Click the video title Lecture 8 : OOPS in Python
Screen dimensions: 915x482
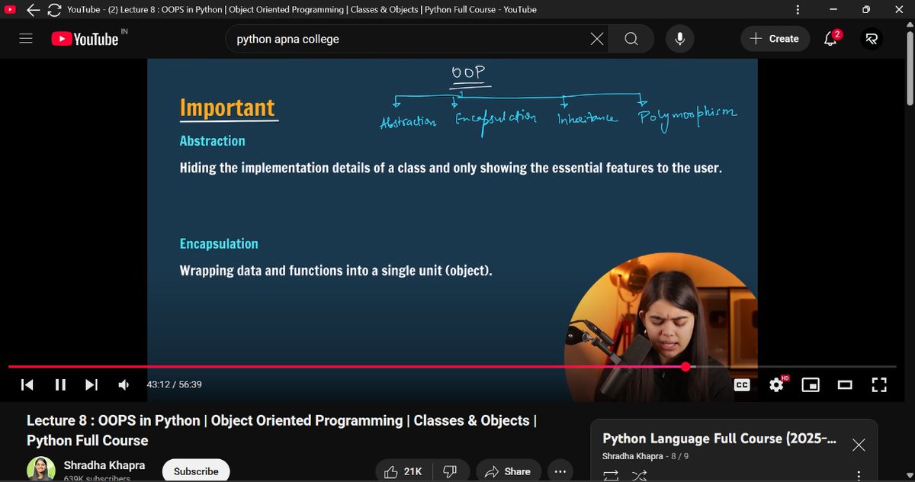281,430
